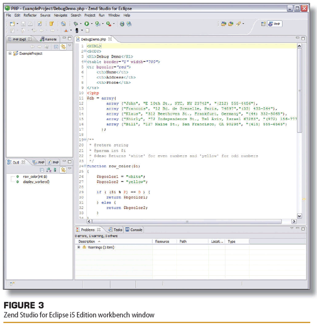317x326 pixels.
Task: Collapse all in PHP Explorer
Action: pos(56,47)
